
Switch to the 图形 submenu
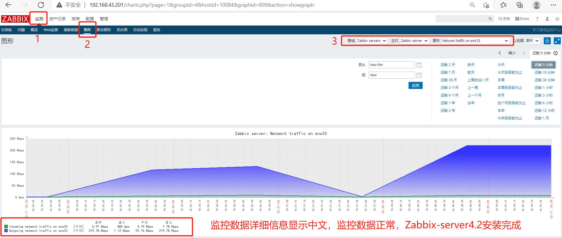click(x=87, y=30)
